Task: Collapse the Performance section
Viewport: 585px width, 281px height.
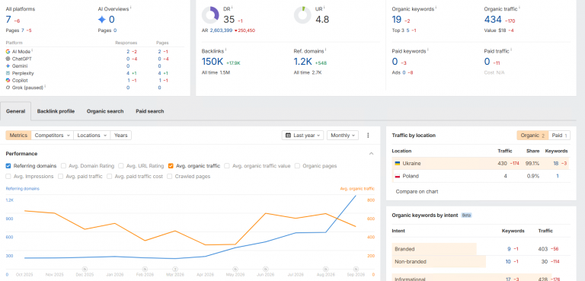Action: coord(371,154)
